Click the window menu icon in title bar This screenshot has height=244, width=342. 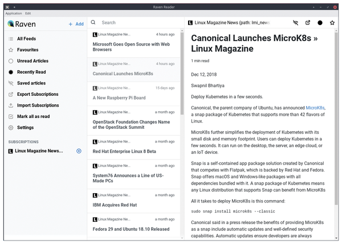(x=7, y=7)
